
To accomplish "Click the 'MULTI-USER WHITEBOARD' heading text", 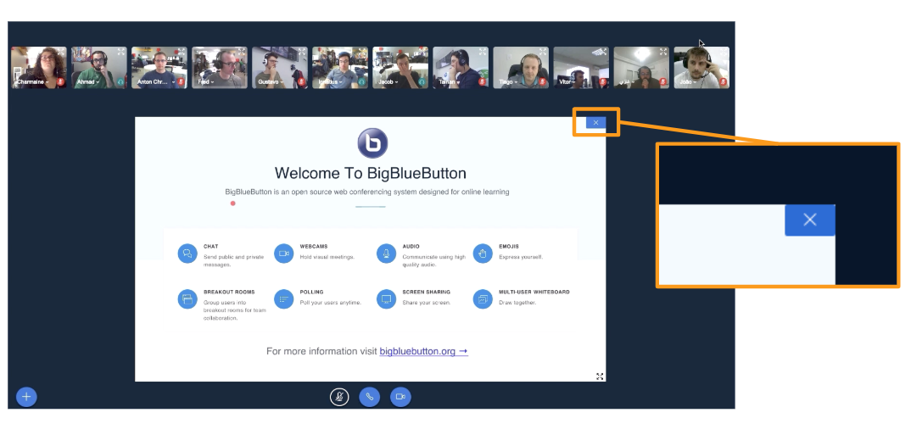I will (x=534, y=293).
